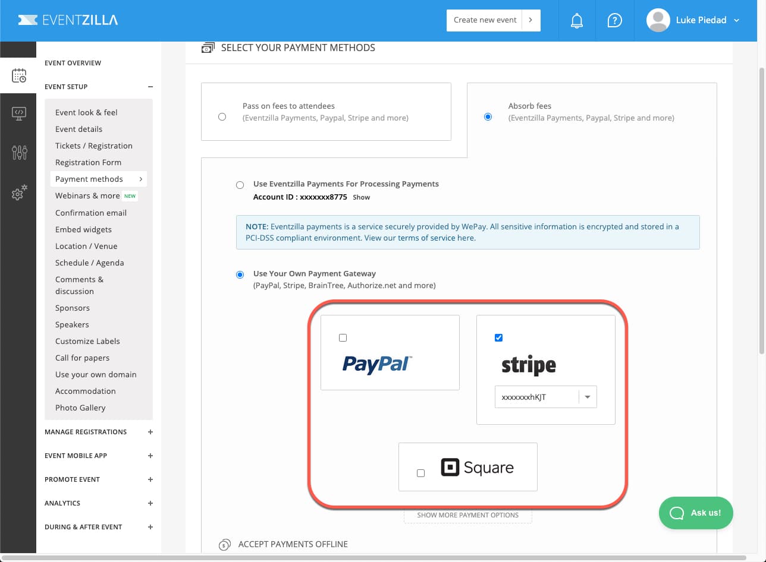Expand Promote Event section
Viewport: 766px width, 562px height.
[150, 479]
